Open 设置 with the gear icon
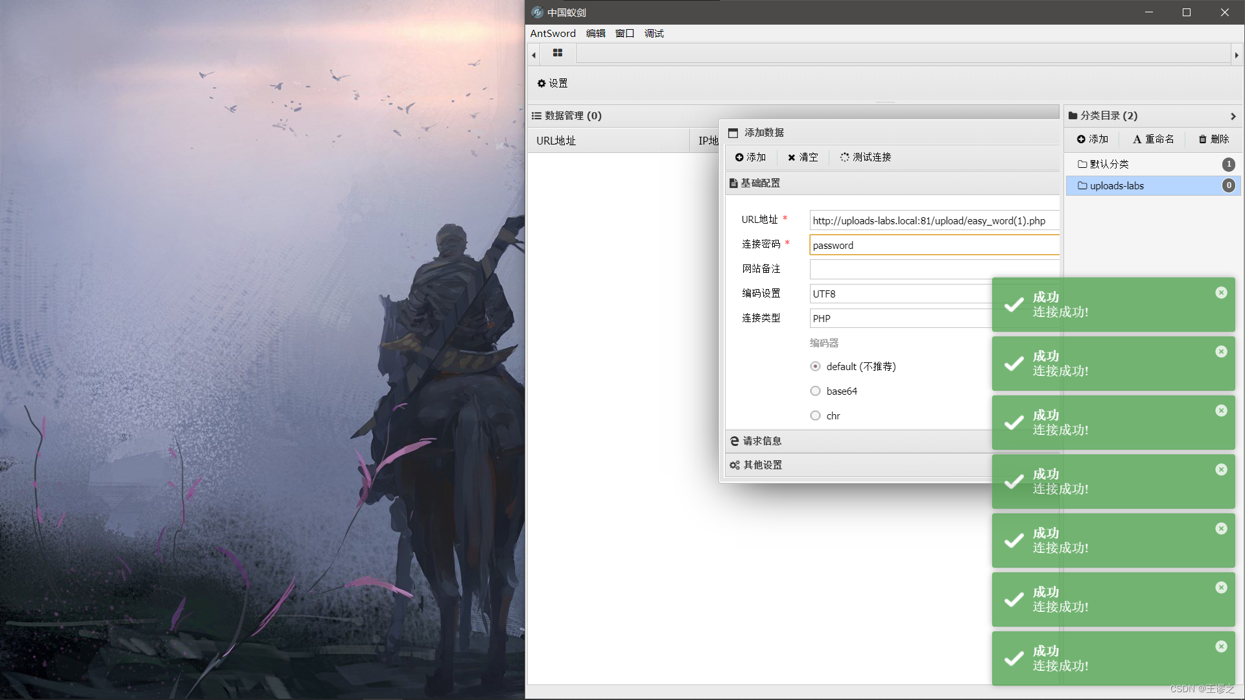Screen dimensions: 1245x700 point(552,83)
